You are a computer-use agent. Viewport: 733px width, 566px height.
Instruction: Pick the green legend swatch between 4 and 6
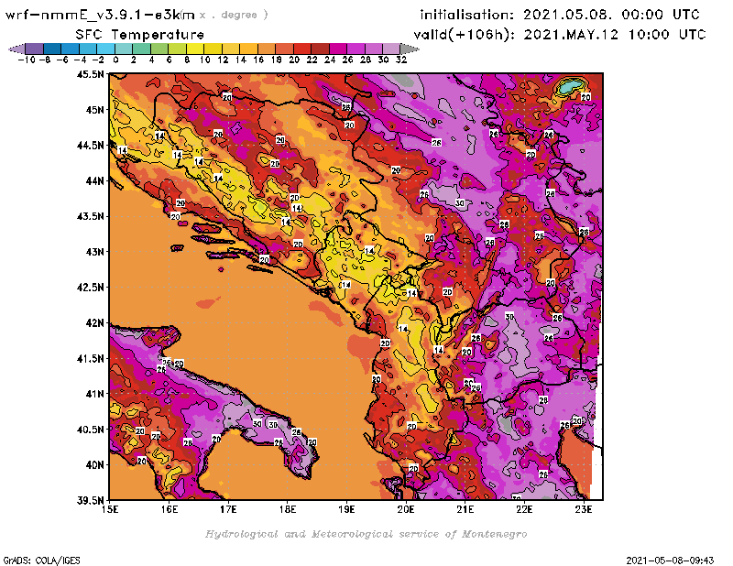(x=159, y=49)
